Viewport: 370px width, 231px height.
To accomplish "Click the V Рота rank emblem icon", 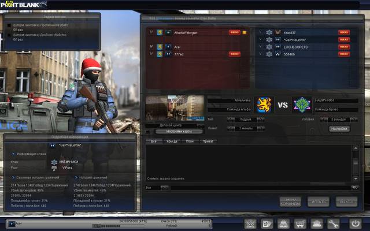I will [x=54, y=168].
